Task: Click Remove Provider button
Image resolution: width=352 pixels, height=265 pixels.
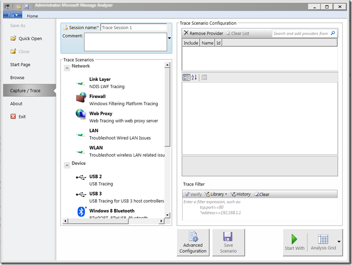Action: [x=204, y=33]
